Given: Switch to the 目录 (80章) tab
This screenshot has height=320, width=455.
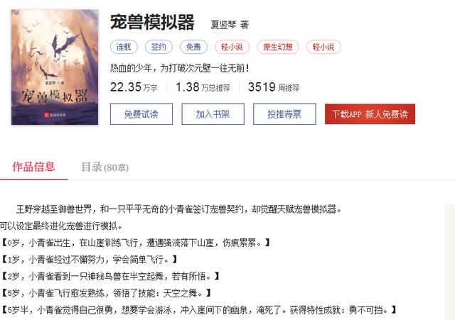Looking at the screenshot, I should 105,167.
